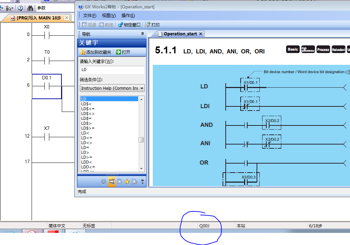Open the 文件(F) menu

(90, 16)
